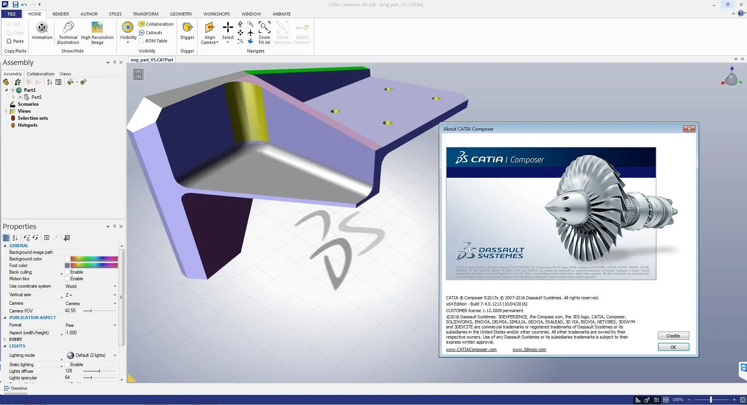This screenshot has width=747, height=405.
Task: Click the compass orientation widget in viewport
Action: (731, 76)
